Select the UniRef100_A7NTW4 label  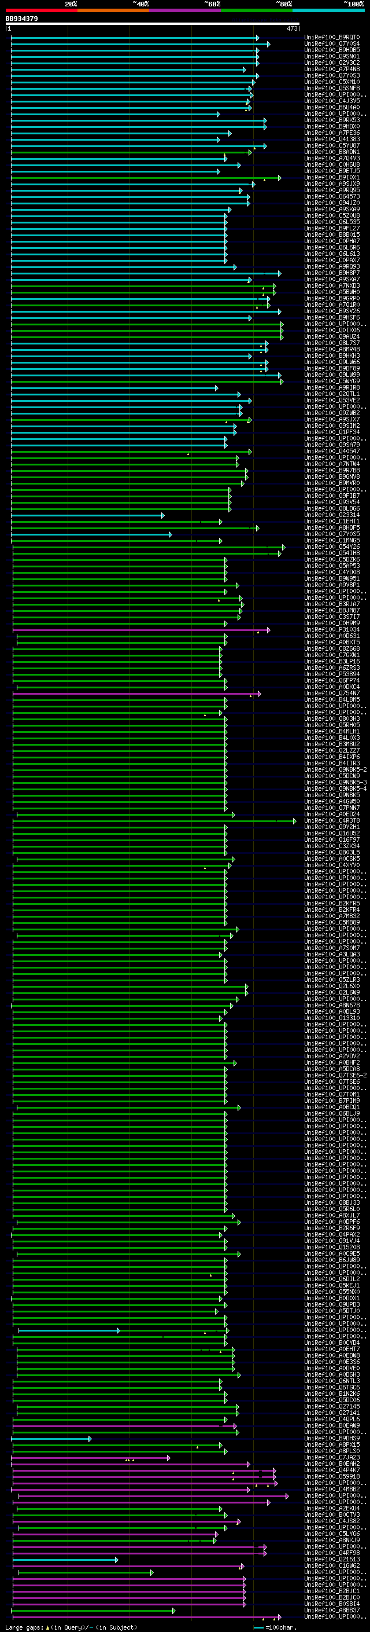(x=332, y=464)
